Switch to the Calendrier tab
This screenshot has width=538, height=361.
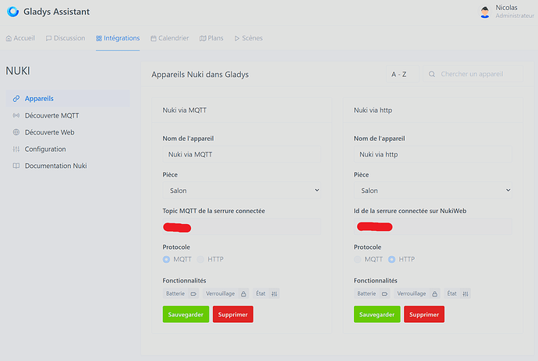pyautogui.click(x=169, y=38)
